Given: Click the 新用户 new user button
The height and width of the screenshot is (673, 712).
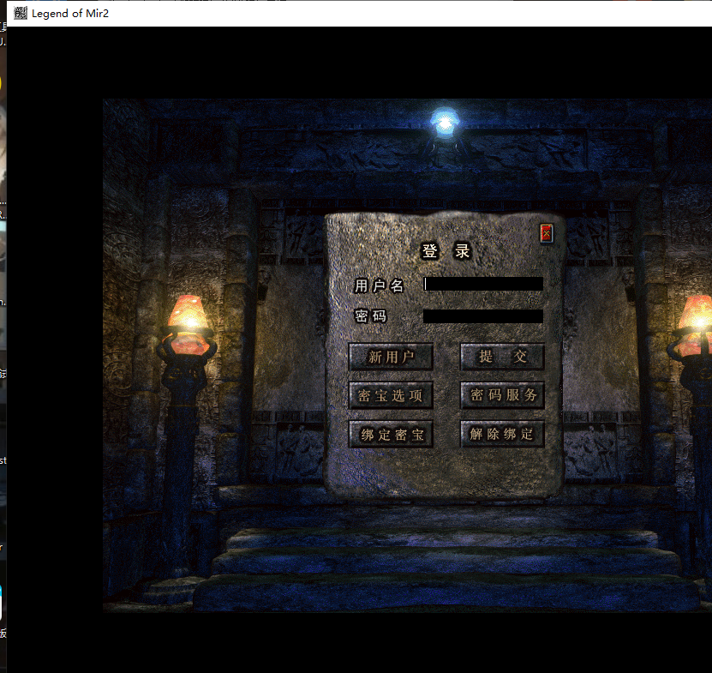Looking at the screenshot, I should [x=391, y=357].
